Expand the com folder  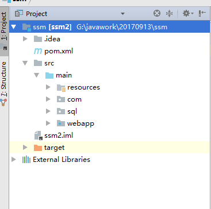(48, 99)
